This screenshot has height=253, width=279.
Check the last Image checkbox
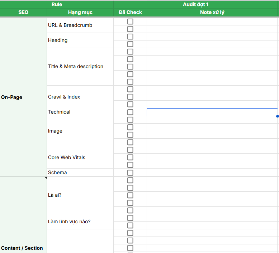(x=130, y=142)
